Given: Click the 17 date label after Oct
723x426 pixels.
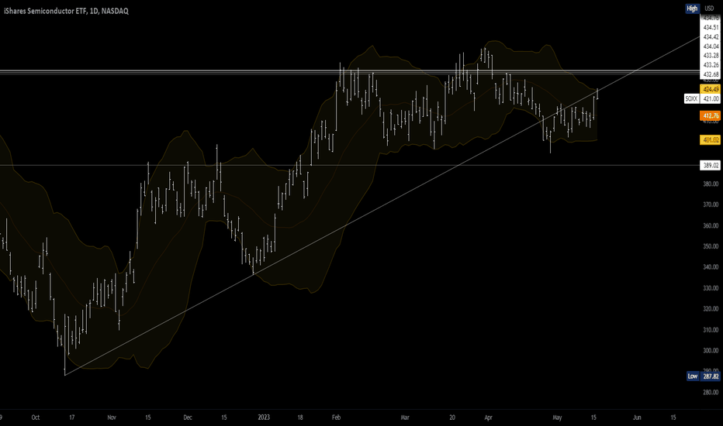Looking at the screenshot, I should point(72,417).
